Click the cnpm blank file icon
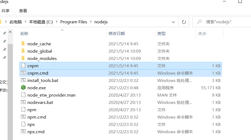This screenshot has width=251, height=140. (x=23, y=66)
